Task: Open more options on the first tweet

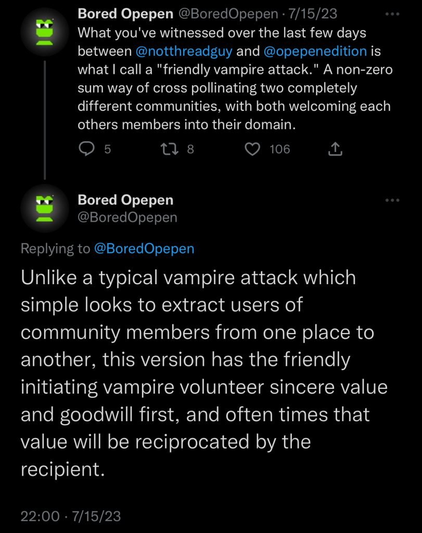Action: (391, 15)
